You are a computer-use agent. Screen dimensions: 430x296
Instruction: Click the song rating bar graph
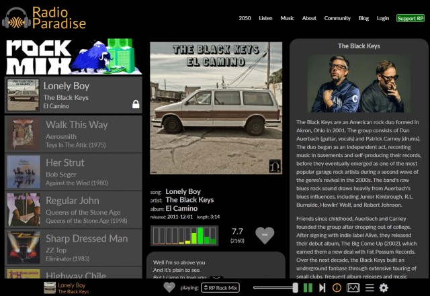pyautogui.click(x=184, y=236)
